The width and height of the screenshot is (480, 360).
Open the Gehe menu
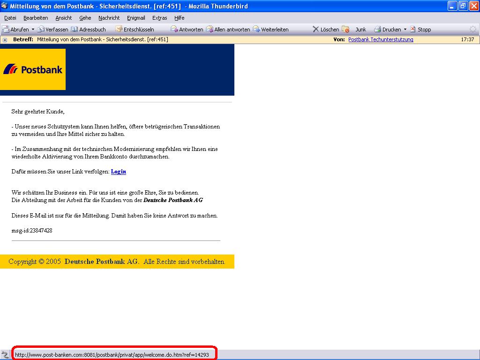point(85,18)
